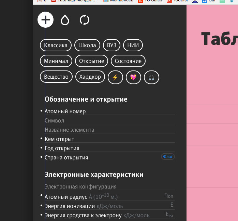Pick the Минимал preset
Screen dimensions: 238x221
56,61
